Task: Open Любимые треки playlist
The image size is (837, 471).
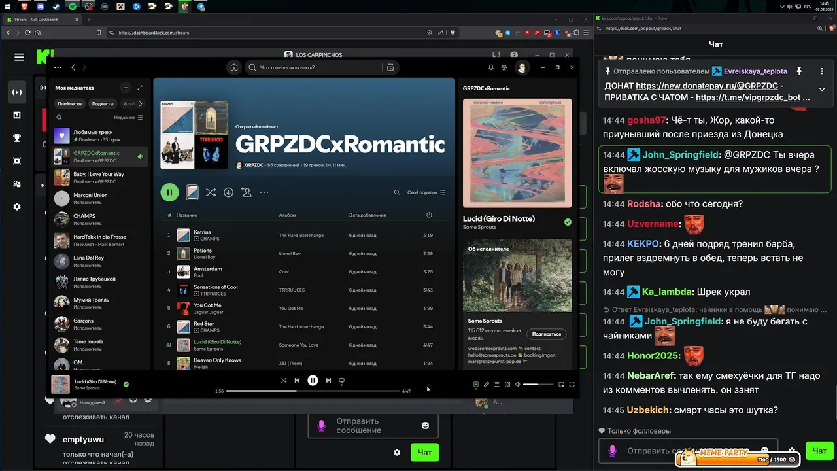Action: tap(100, 135)
